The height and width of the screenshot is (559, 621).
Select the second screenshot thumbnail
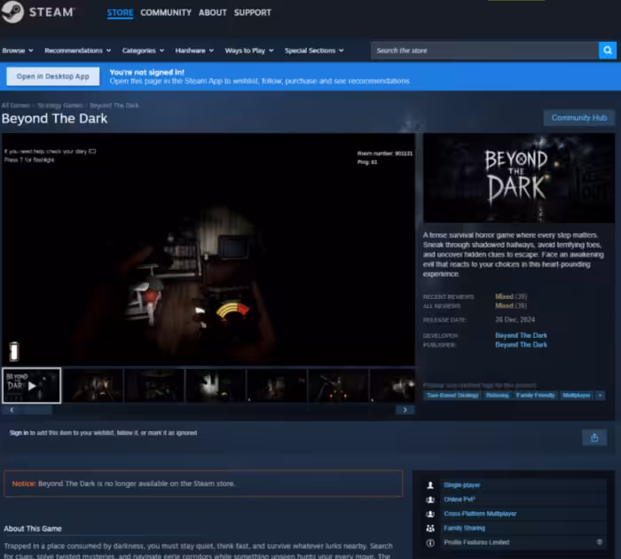point(93,385)
